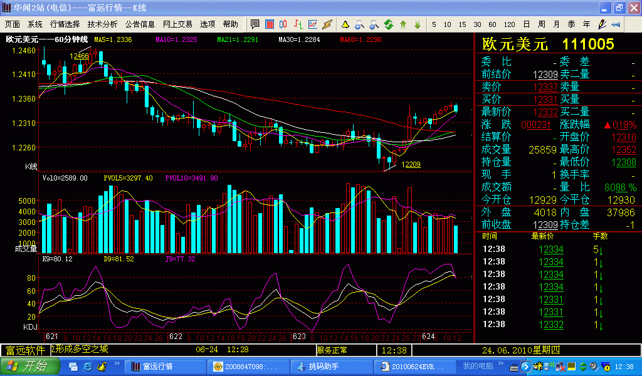Open the 技术分析 menu
Screen dimensions: 642x376
pyautogui.click(x=102, y=24)
